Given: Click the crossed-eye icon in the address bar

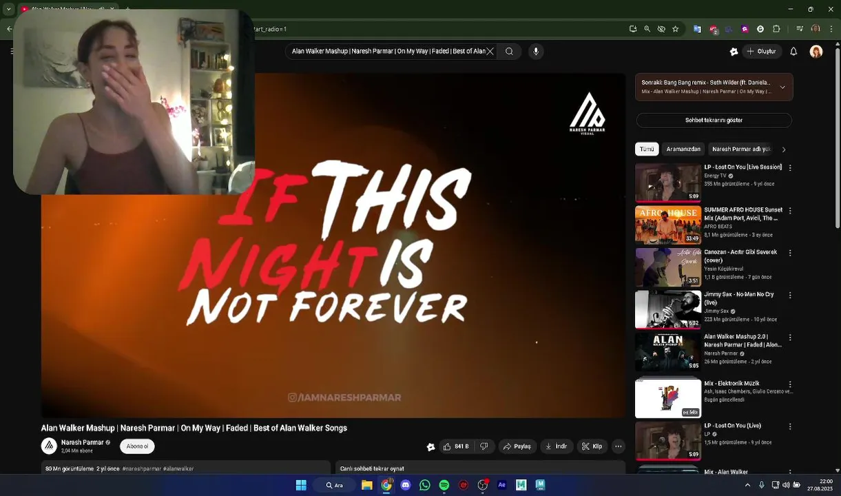Looking at the screenshot, I should click(661, 29).
